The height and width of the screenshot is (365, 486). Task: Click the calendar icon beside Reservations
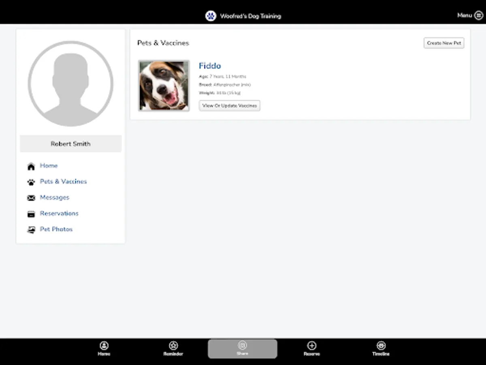pyautogui.click(x=31, y=213)
